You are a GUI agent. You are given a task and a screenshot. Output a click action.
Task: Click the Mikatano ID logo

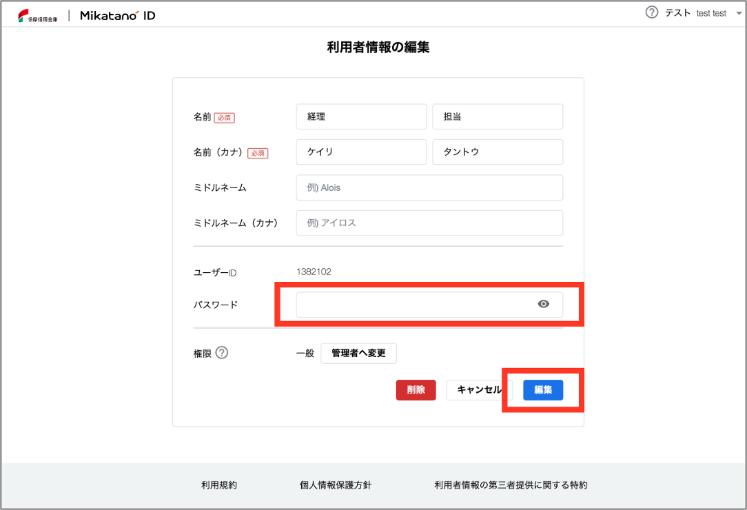tap(117, 15)
